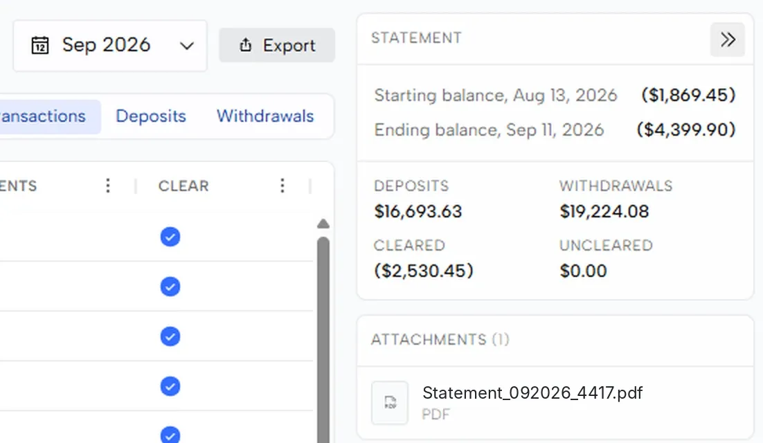Click the PDF file icon thumbnail
The height and width of the screenshot is (443, 763).
coord(390,403)
